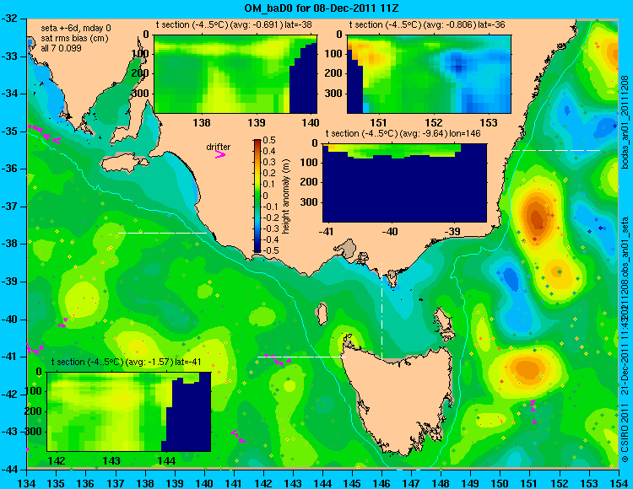
Task: Click the "134" label on the main longitude axis
Action: 27,483
